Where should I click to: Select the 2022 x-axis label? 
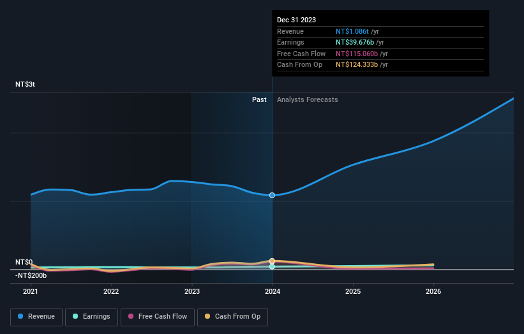click(111, 292)
